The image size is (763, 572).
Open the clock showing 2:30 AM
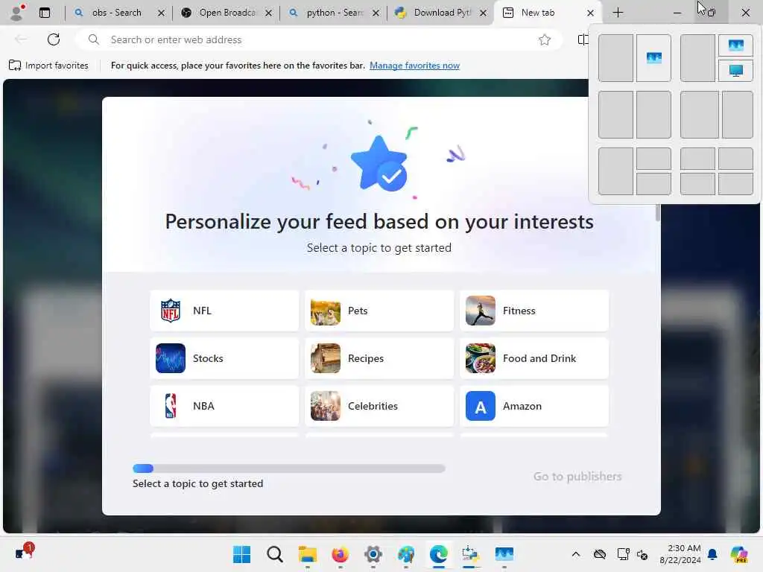680,554
